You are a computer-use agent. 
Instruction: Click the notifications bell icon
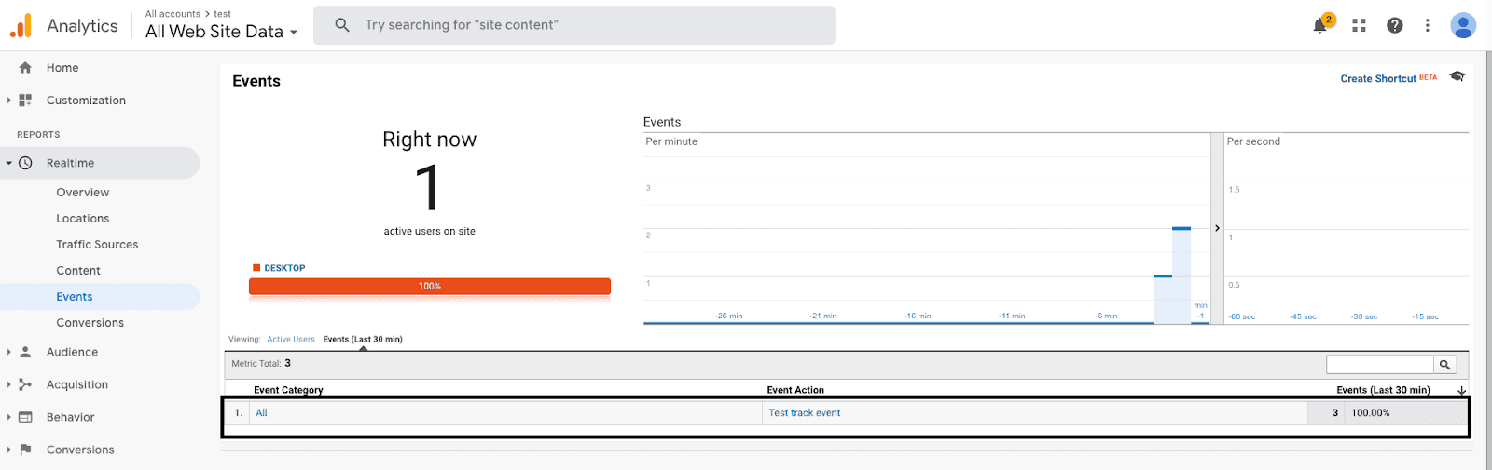click(1320, 26)
